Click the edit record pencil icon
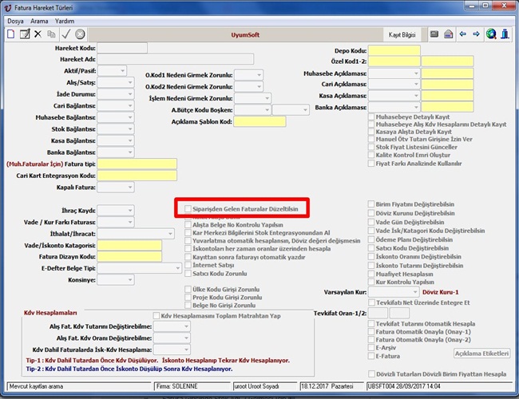The width and height of the screenshot is (519, 399). (x=25, y=34)
